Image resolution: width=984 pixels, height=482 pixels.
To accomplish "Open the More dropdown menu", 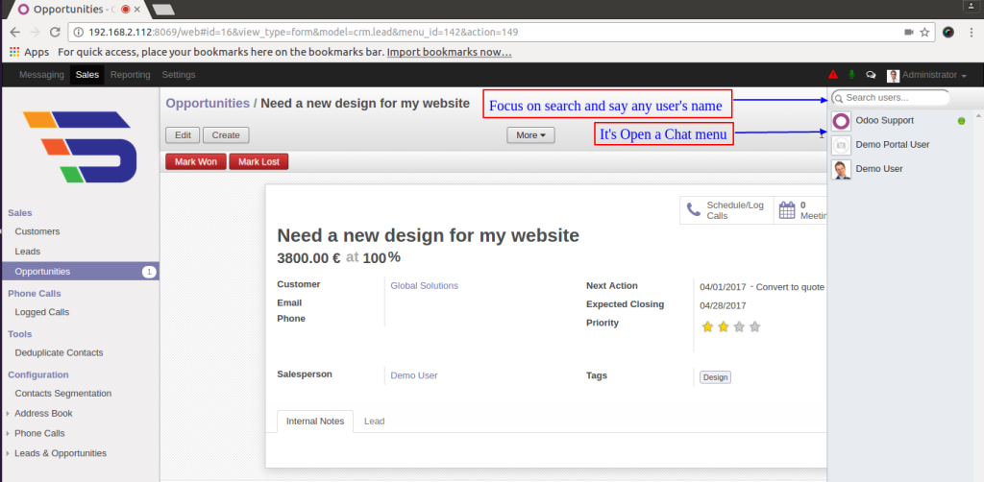I will click(x=531, y=135).
